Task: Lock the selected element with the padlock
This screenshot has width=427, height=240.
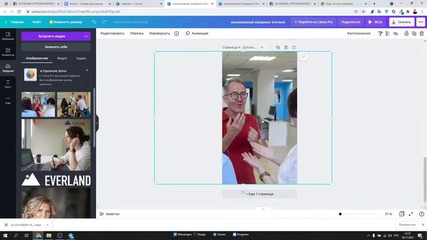Action: pyautogui.click(x=406, y=33)
